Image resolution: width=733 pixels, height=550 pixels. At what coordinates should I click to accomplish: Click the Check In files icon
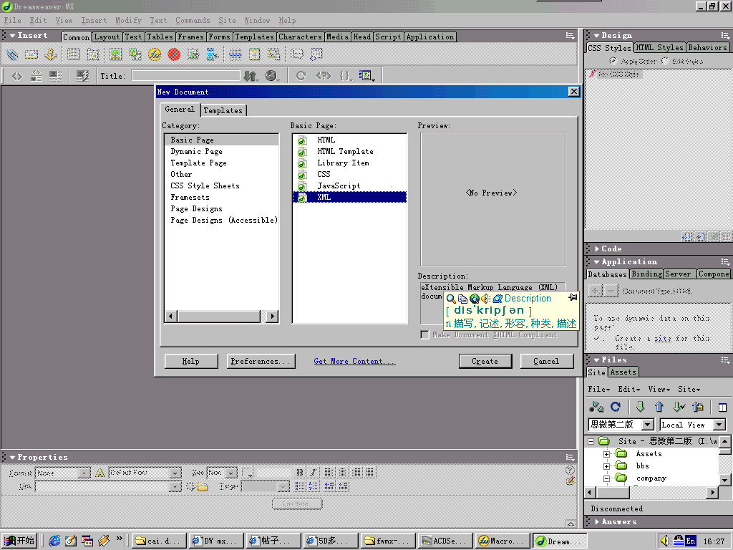click(x=698, y=407)
